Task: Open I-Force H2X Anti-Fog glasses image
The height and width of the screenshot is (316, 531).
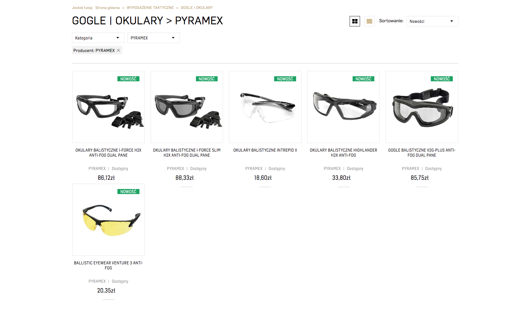Action: 109,110
